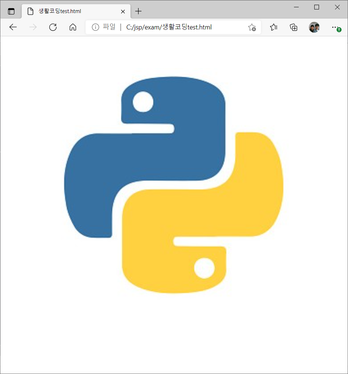Screen dimensions: 348x374
Task: Minimize the browser window
Action: (x=296, y=7)
